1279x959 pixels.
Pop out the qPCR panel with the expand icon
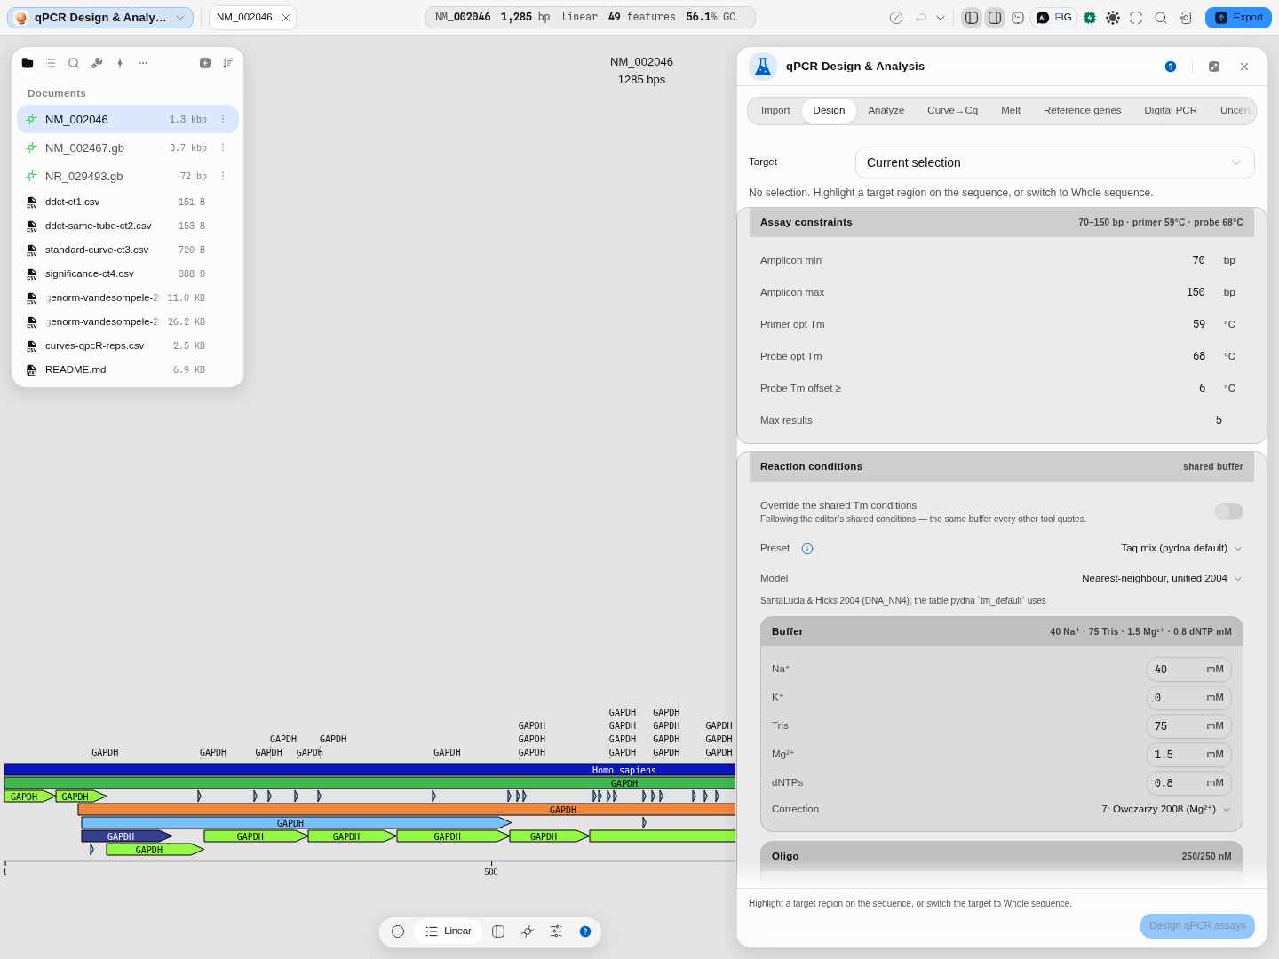coord(1214,67)
